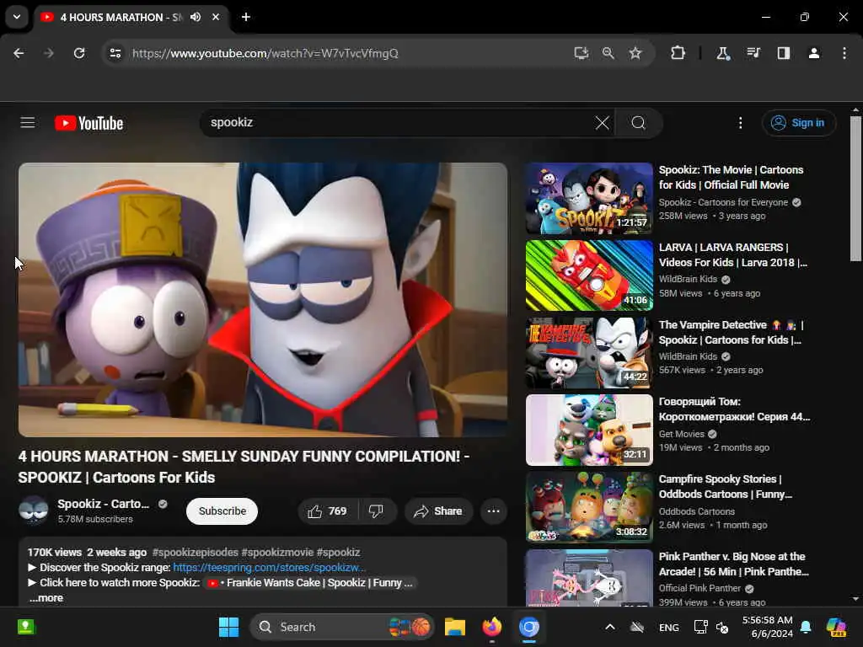Click the video player area
The image size is (863, 647).
[x=263, y=300]
